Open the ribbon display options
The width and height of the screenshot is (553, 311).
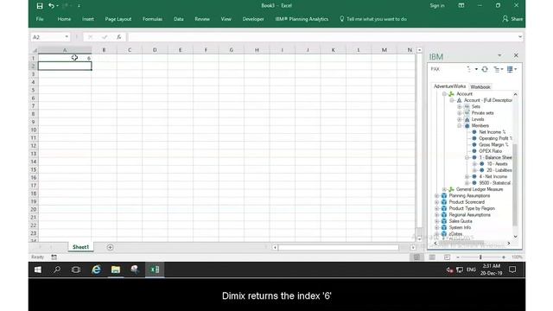461,5
